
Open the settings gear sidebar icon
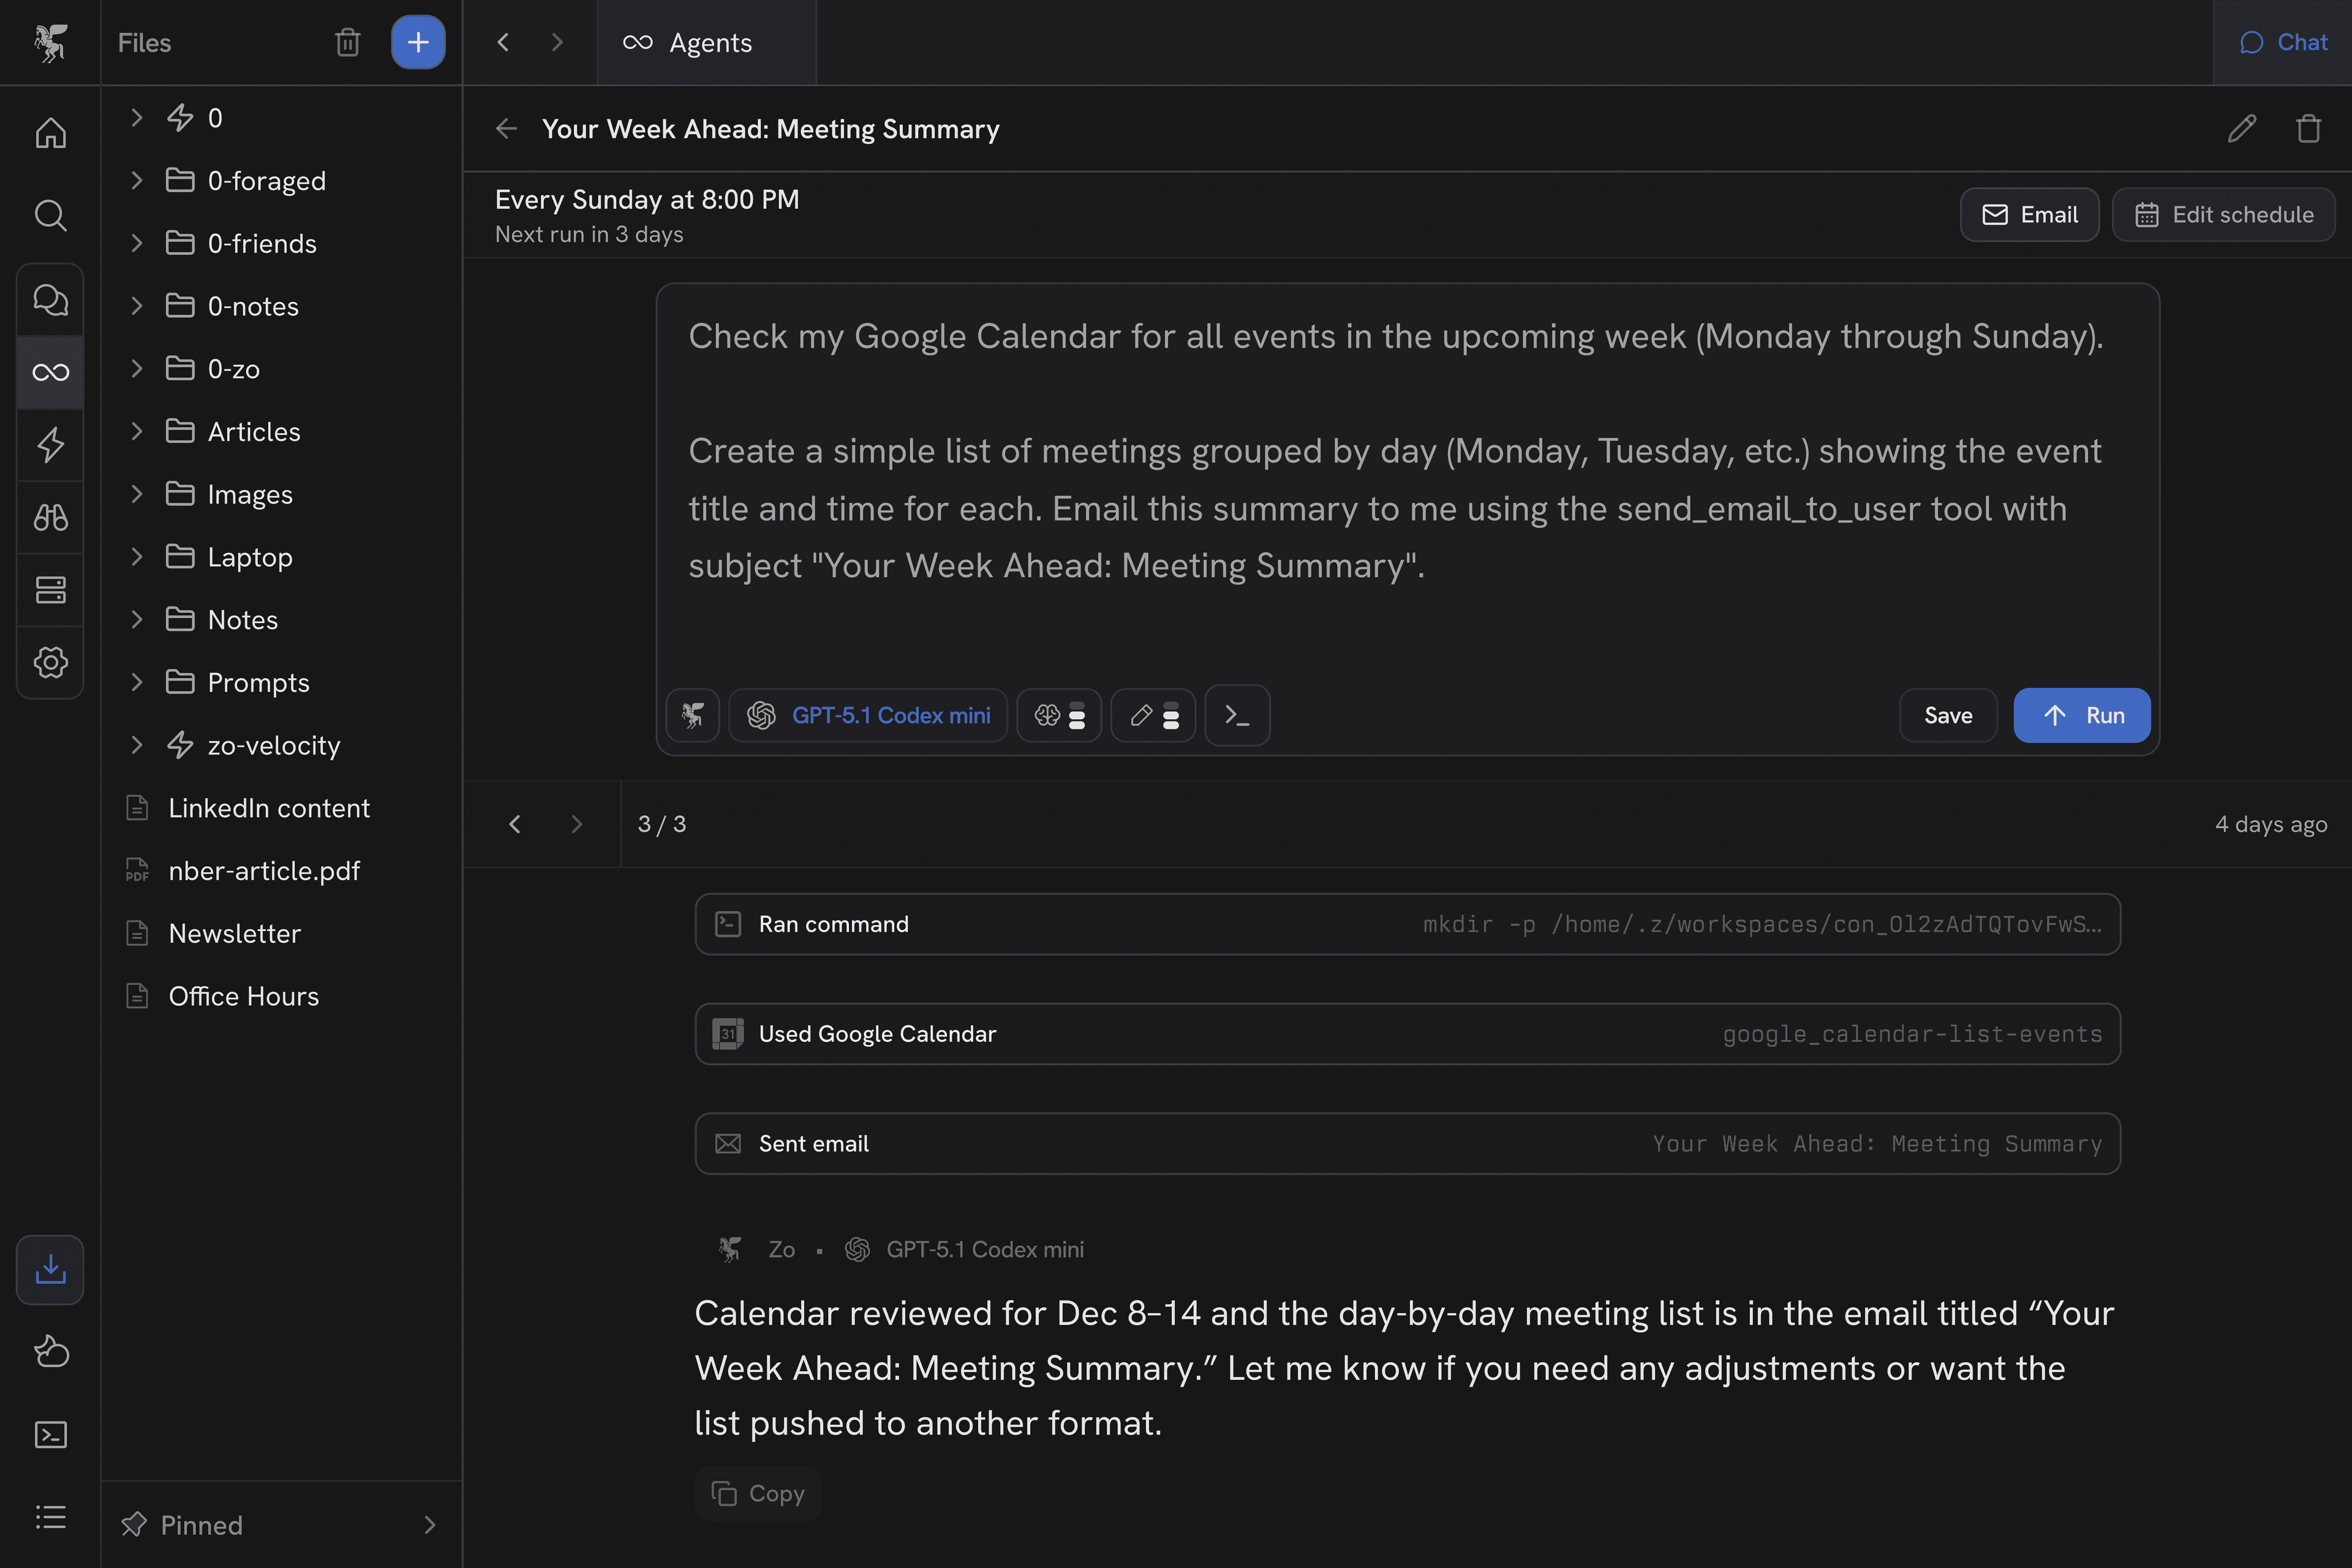tap(50, 661)
